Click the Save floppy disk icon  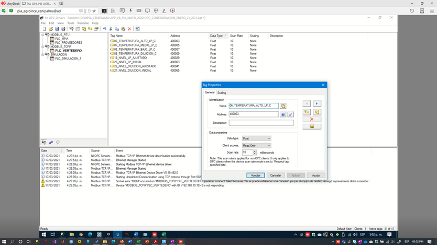57,29
